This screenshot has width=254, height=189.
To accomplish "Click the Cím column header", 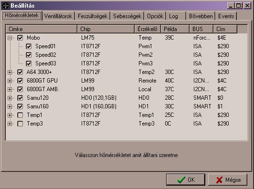I will [225, 29].
